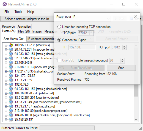Decrease the Connect TCP port value
Image resolution: width=143 pixels, height=131 pixels.
pyautogui.click(x=124, y=48)
